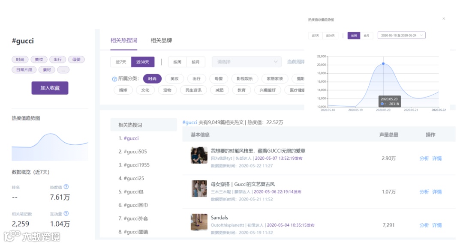Select the 文化 category filter
The width and height of the screenshot is (463, 245).
(145, 90)
